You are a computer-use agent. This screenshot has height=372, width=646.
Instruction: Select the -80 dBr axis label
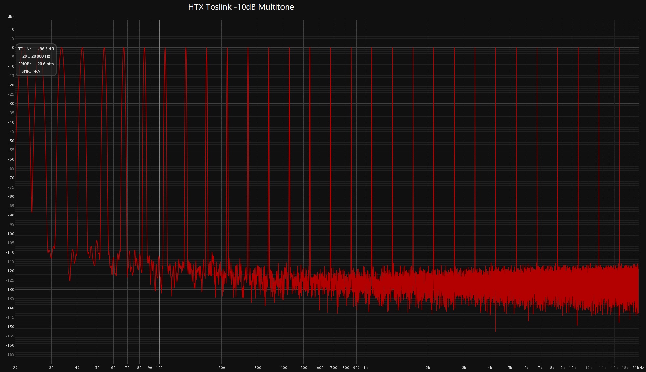click(x=11, y=196)
